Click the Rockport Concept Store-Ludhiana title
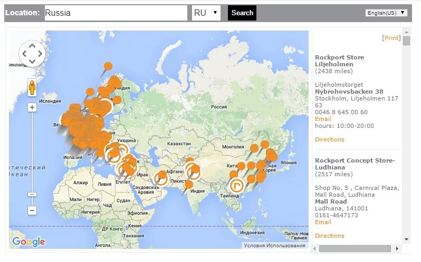The image size is (421, 262). pos(355,164)
